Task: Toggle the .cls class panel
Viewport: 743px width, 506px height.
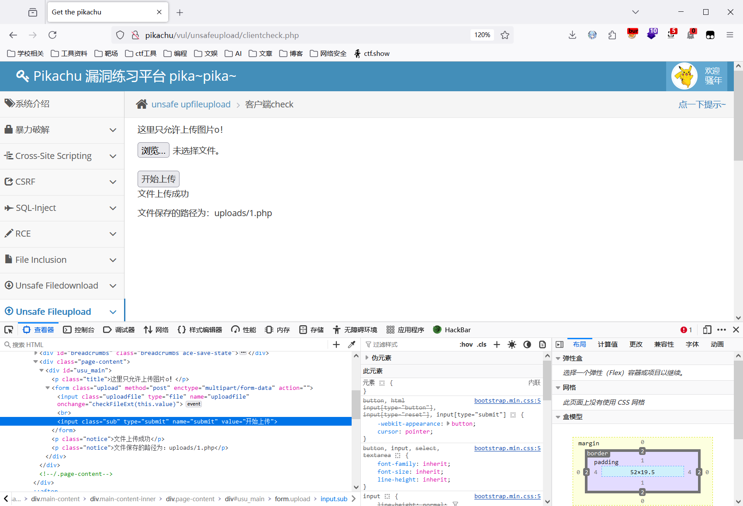Action: coord(481,344)
